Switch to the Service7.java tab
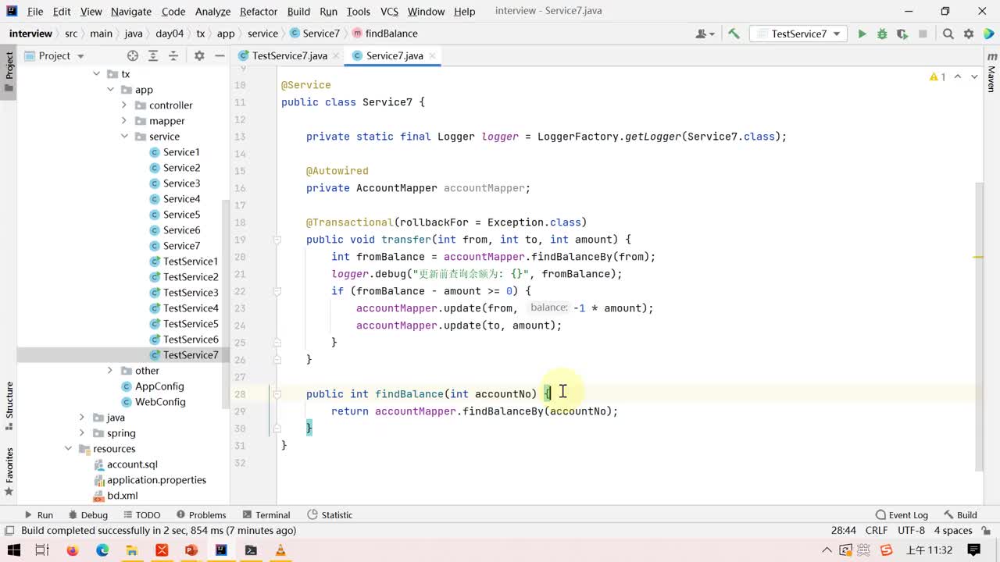This screenshot has width=1000, height=562. [395, 55]
